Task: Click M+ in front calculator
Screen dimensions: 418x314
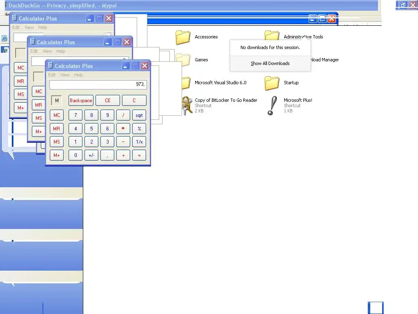Action: tap(57, 155)
